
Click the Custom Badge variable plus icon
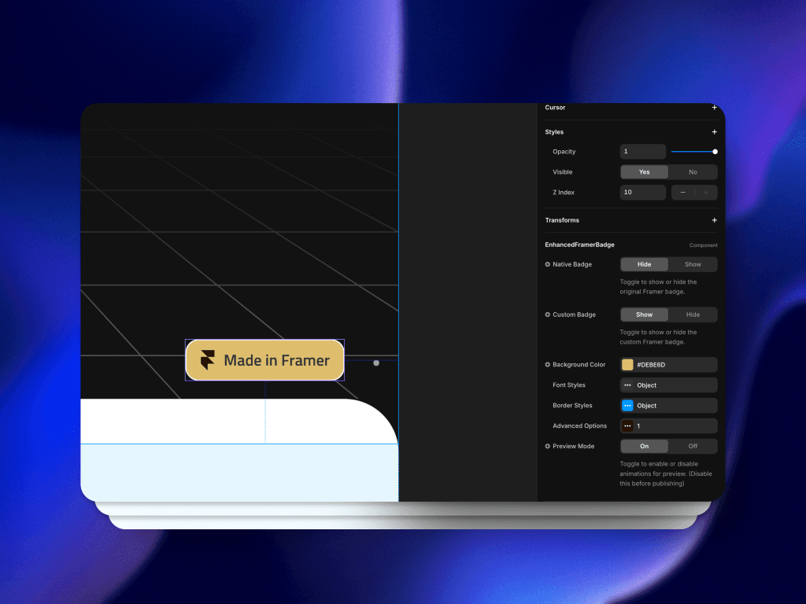548,315
